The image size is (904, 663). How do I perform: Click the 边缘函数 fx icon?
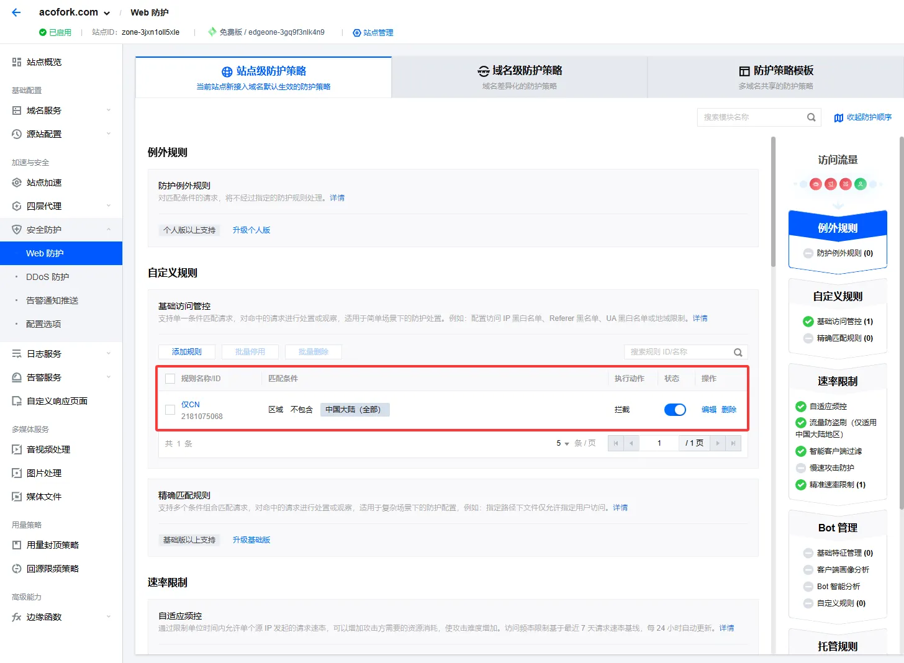[x=17, y=617]
